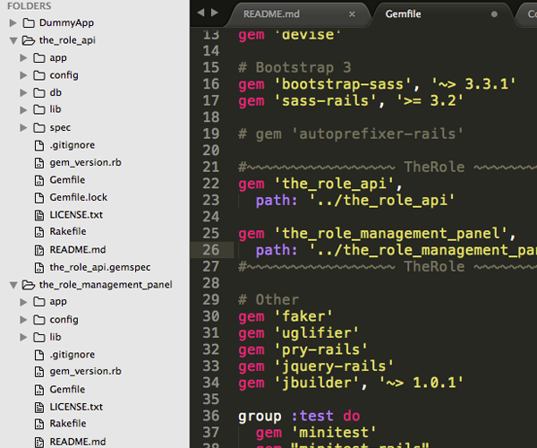Expand the DummyApp folder arrow

(x=13, y=23)
